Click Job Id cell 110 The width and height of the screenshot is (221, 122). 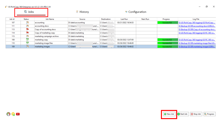(13, 43)
